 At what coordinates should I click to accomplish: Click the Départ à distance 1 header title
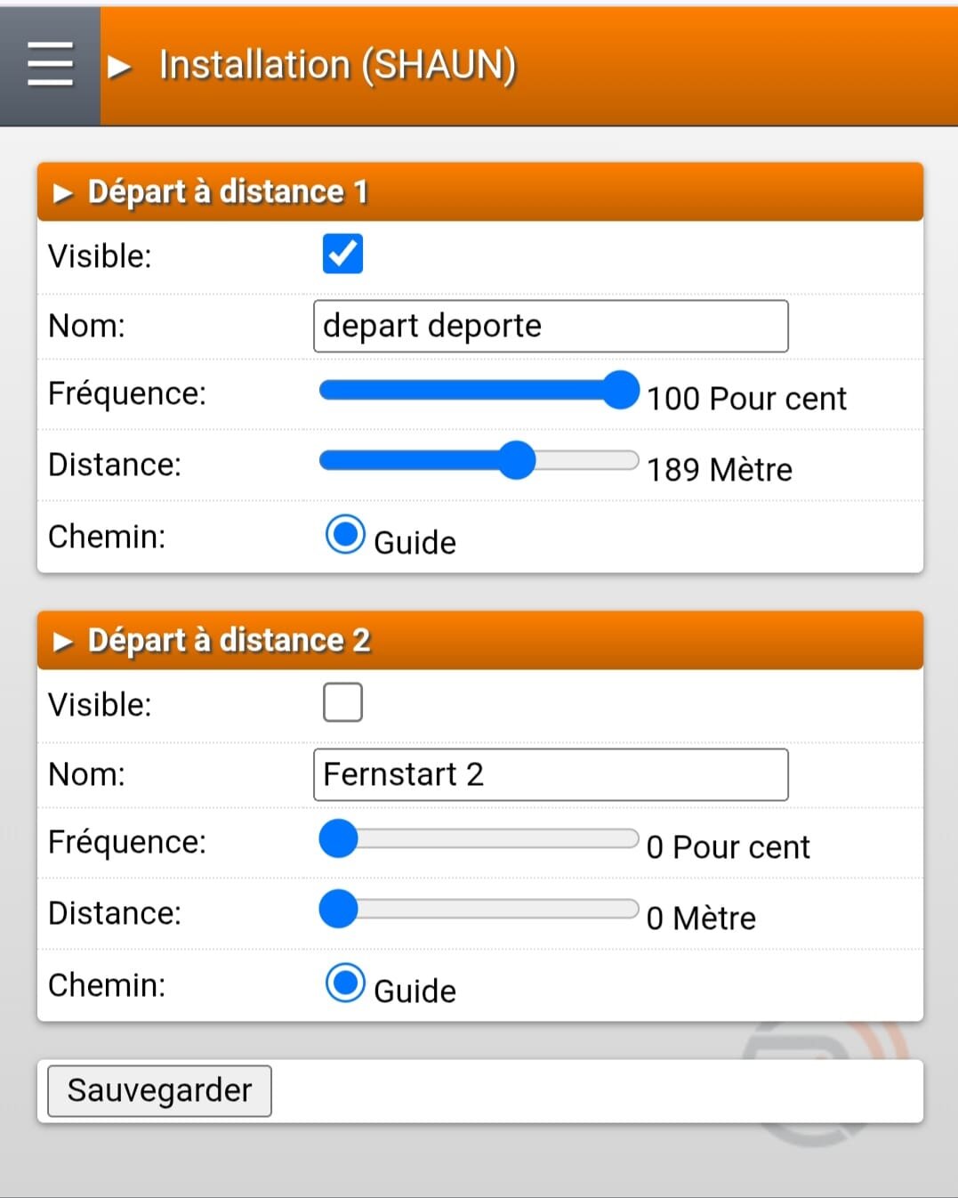pyautogui.click(x=228, y=192)
